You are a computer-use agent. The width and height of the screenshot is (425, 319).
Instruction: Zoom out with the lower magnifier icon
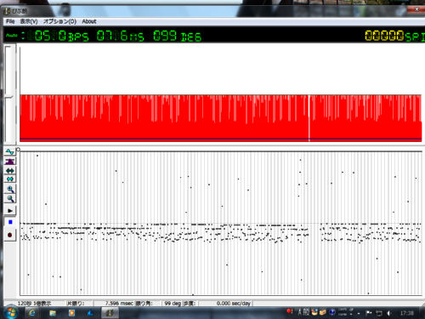tap(10, 198)
